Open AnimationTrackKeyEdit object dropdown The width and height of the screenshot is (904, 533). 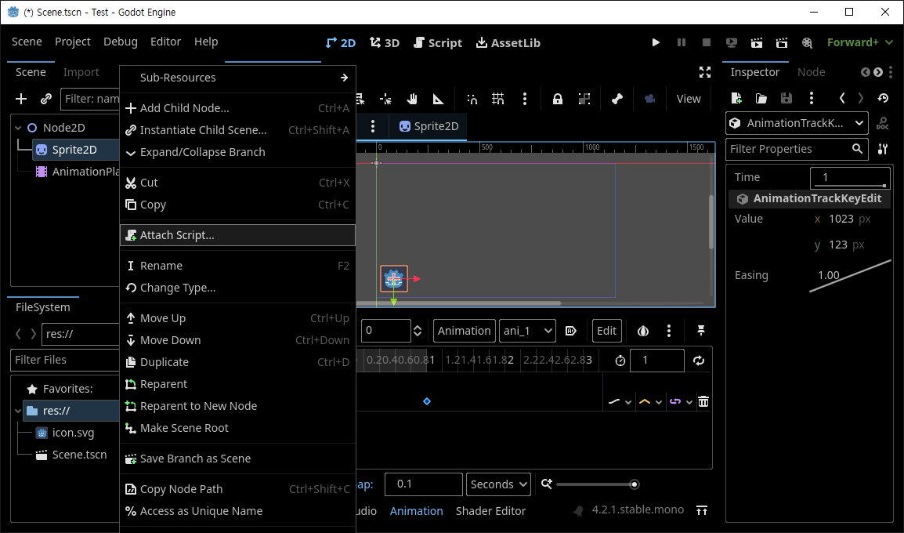[x=796, y=123]
